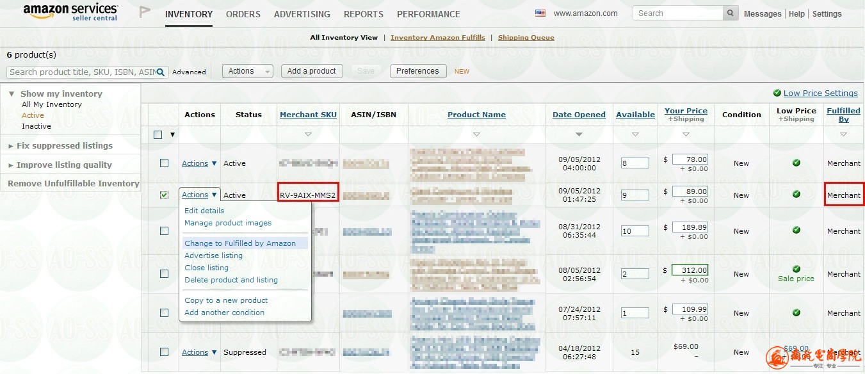Check the box for the item opened 08/31/2012

click(x=164, y=231)
